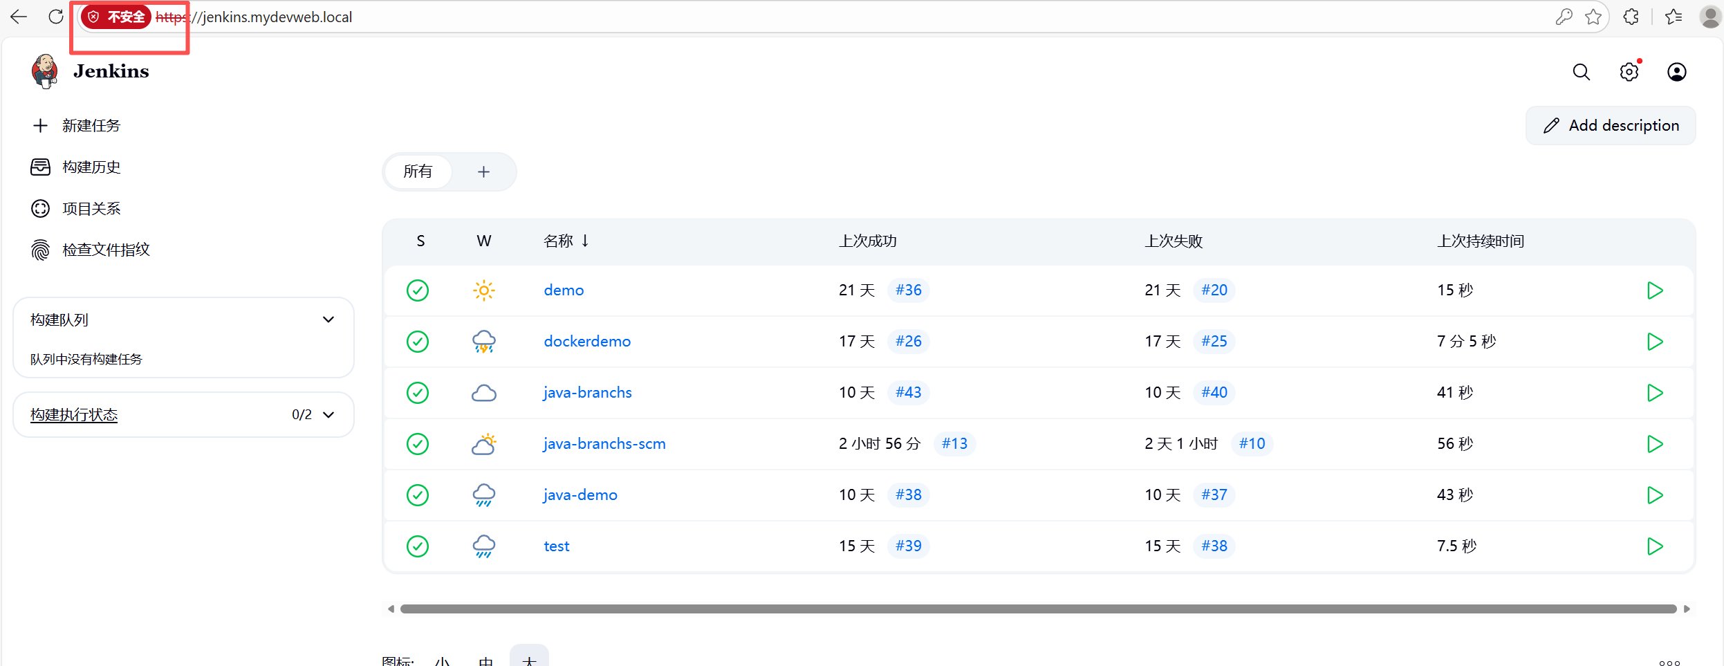
Task: Collapse the 构建队列 panel
Action: (x=328, y=320)
